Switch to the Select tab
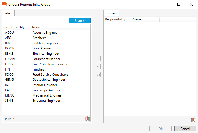 coord(8,13)
